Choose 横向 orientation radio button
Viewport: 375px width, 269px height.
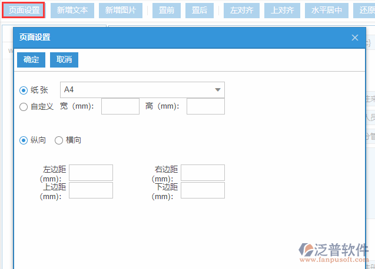pyautogui.click(x=59, y=140)
